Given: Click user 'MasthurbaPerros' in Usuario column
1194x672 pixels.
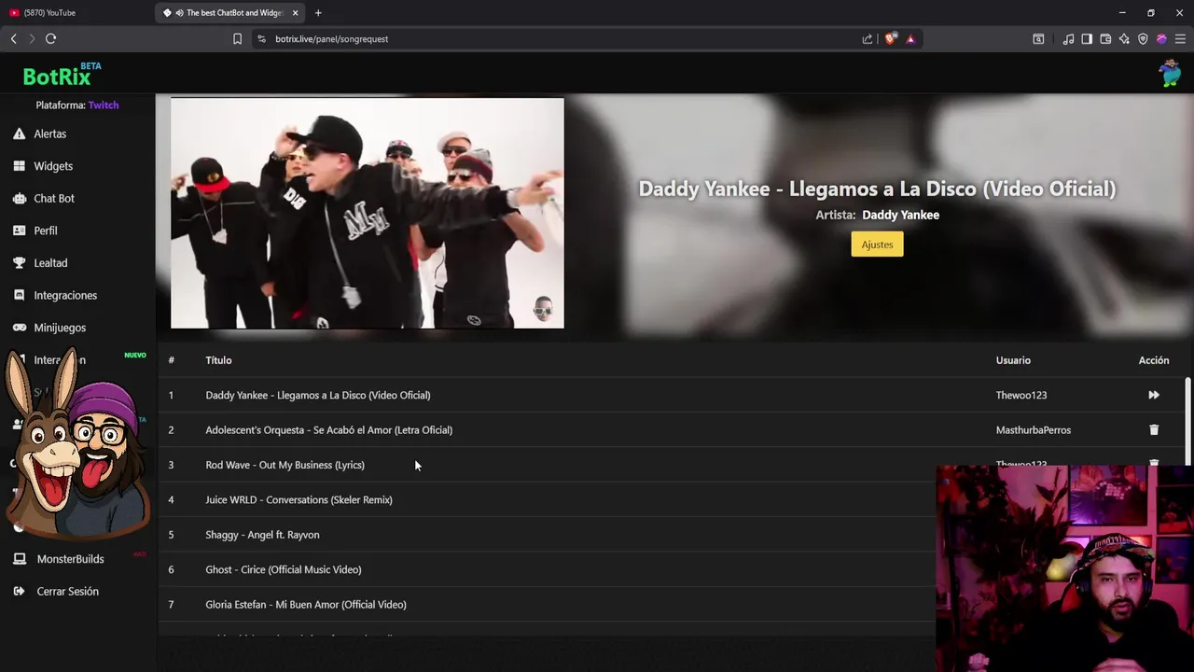Looking at the screenshot, I should [x=1034, y=430].
